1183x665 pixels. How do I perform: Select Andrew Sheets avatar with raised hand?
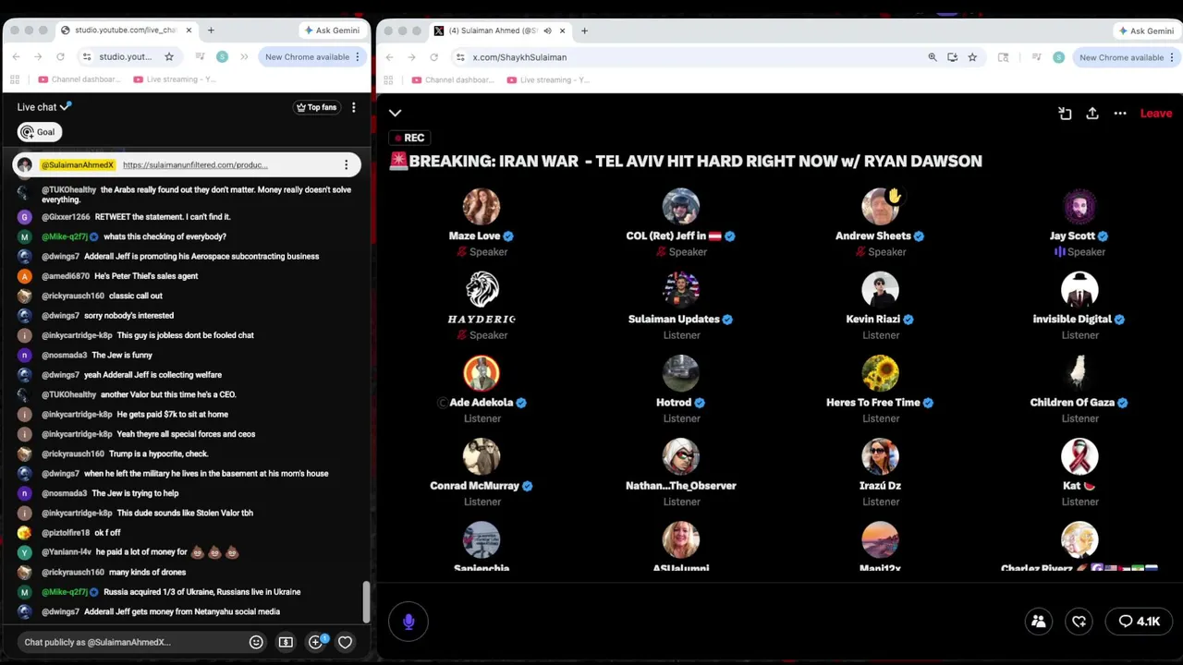point(881,207)
